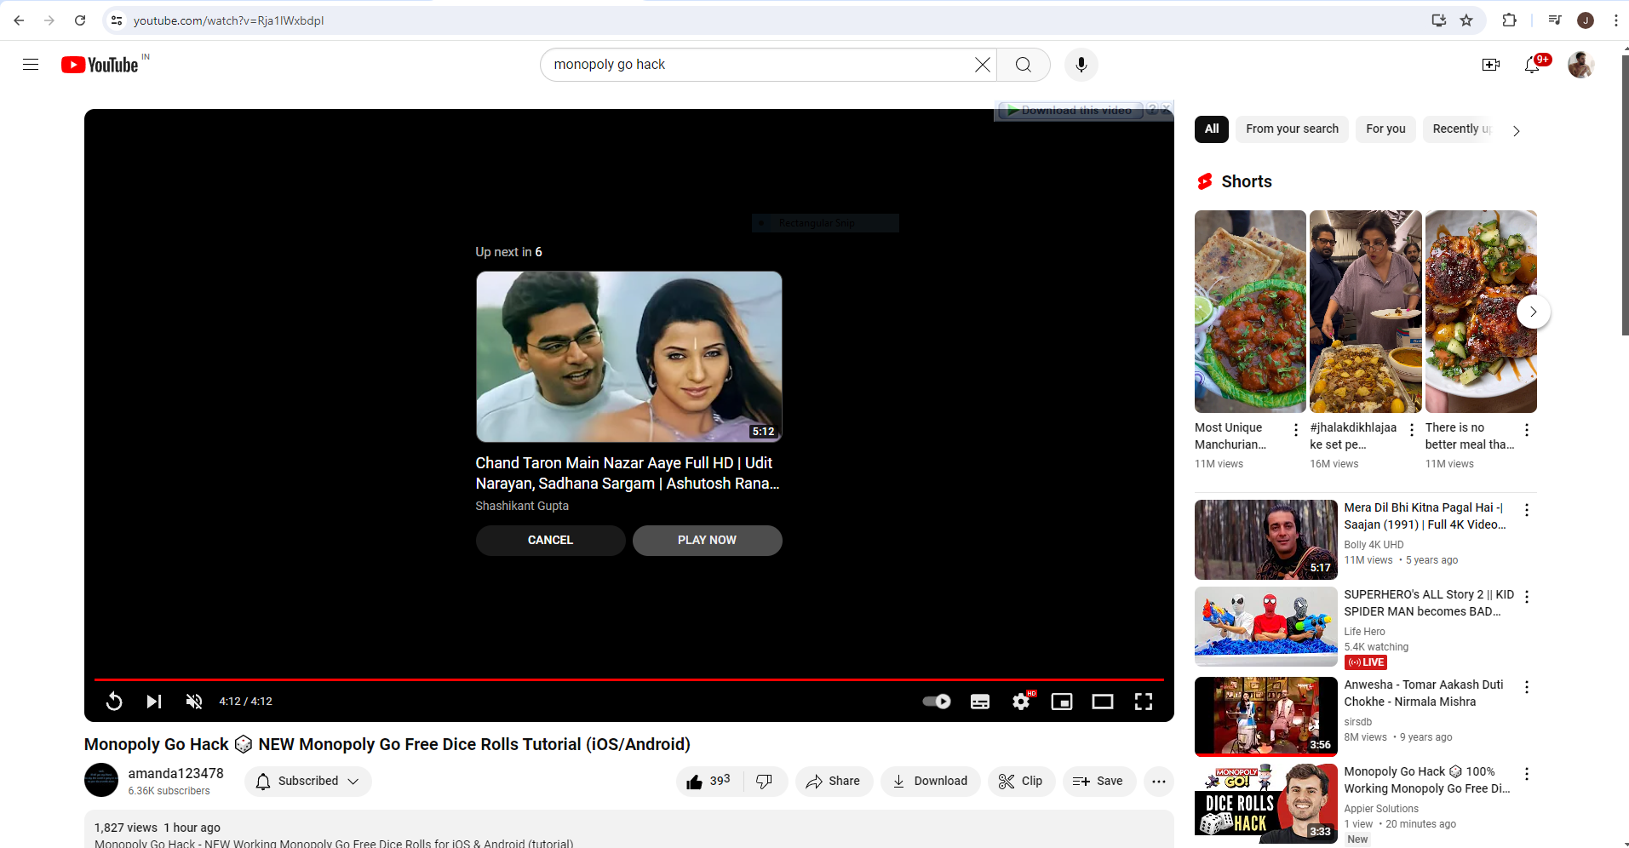Dislike this video
This screenshot has height=848, width=1629.
click(x=765, y=782)
